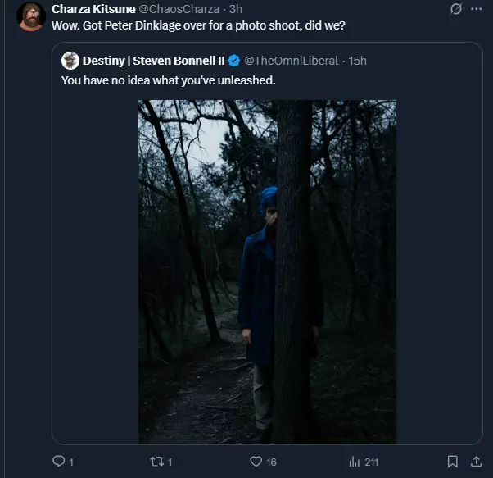The image size is (493, 478).
Task: Click the reply comment icon
Action: point(58,462)
